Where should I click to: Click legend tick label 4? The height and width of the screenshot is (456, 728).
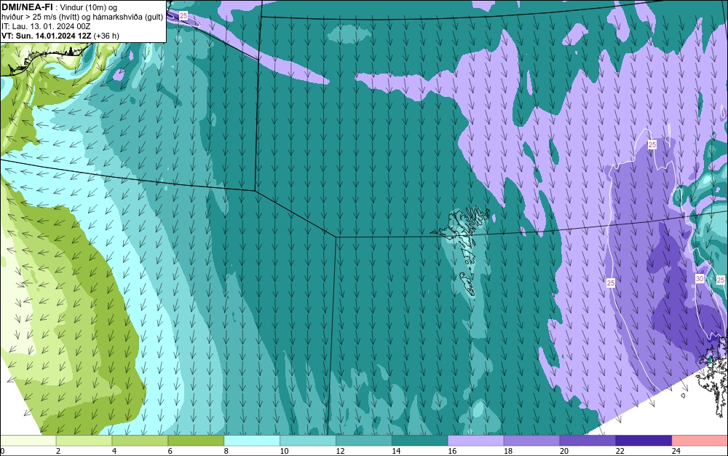[x=114, y=451]
